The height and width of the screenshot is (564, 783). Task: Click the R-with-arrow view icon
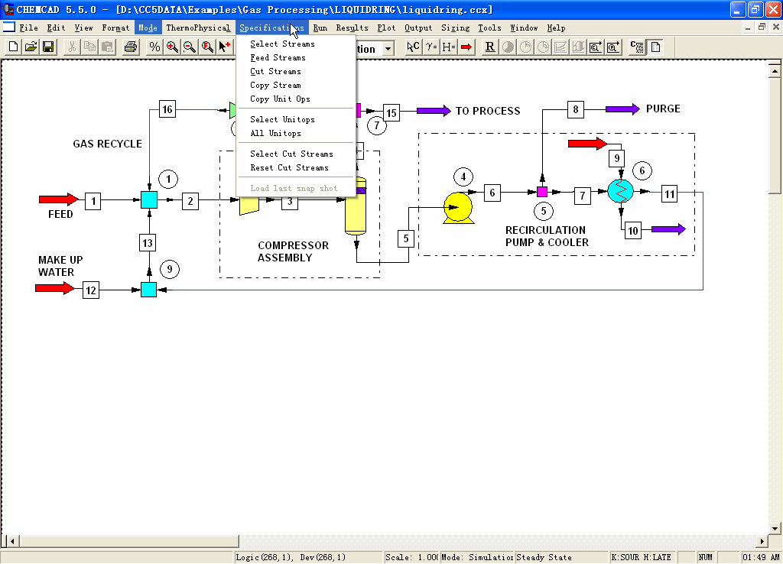[x=612, y=47]
